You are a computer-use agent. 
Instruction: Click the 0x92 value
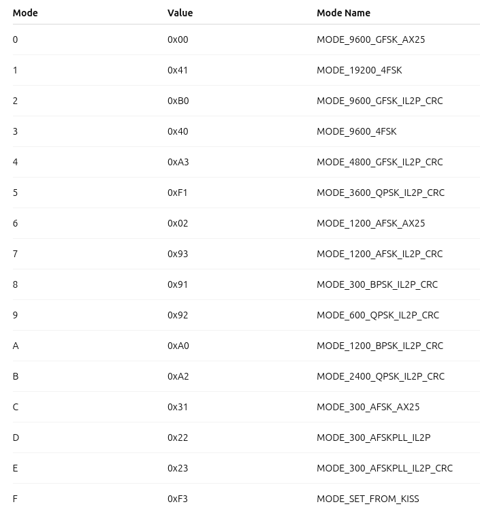[x=178, y=315]
